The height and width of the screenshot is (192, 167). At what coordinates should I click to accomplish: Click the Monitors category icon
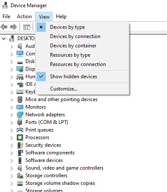[x=20, y=107]
